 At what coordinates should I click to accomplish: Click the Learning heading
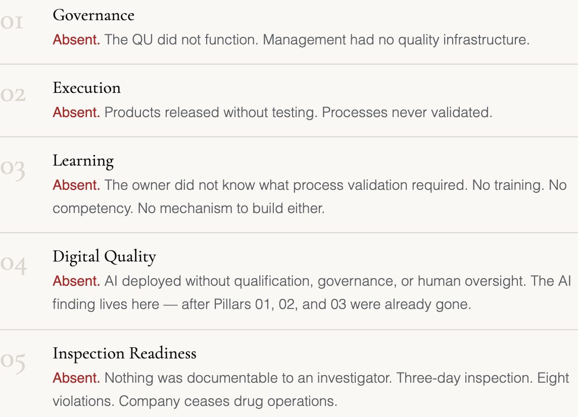[x=83, y=162]
